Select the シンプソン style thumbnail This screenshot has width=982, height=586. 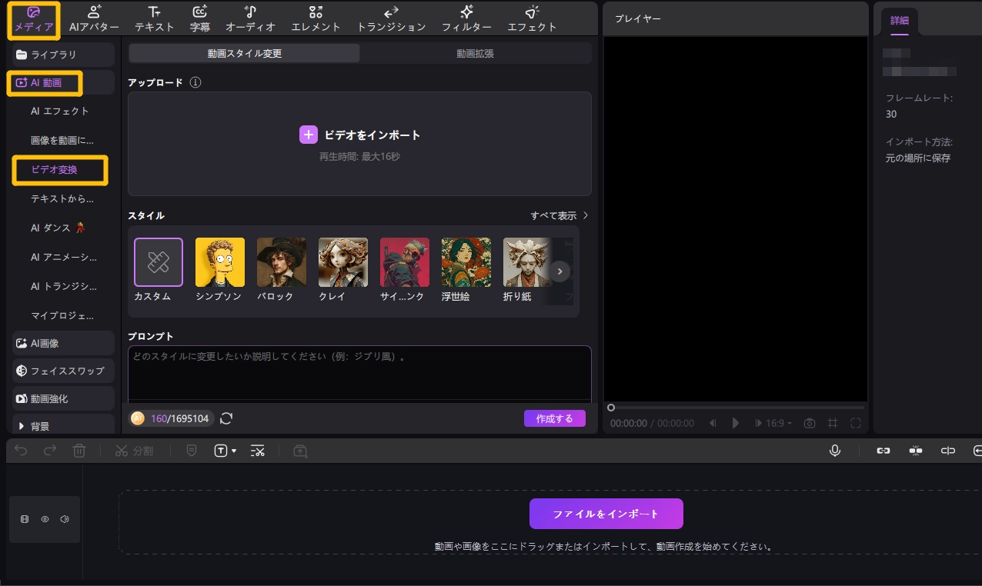[219, 261]
